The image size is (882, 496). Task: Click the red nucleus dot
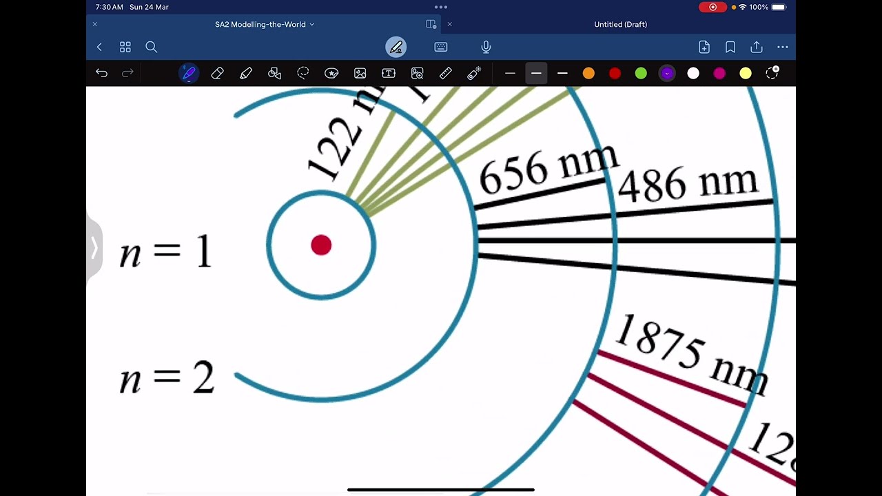pos(321,245)
